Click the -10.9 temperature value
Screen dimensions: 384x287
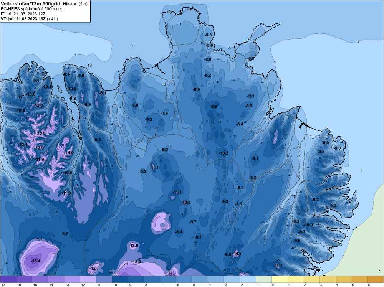72,89
